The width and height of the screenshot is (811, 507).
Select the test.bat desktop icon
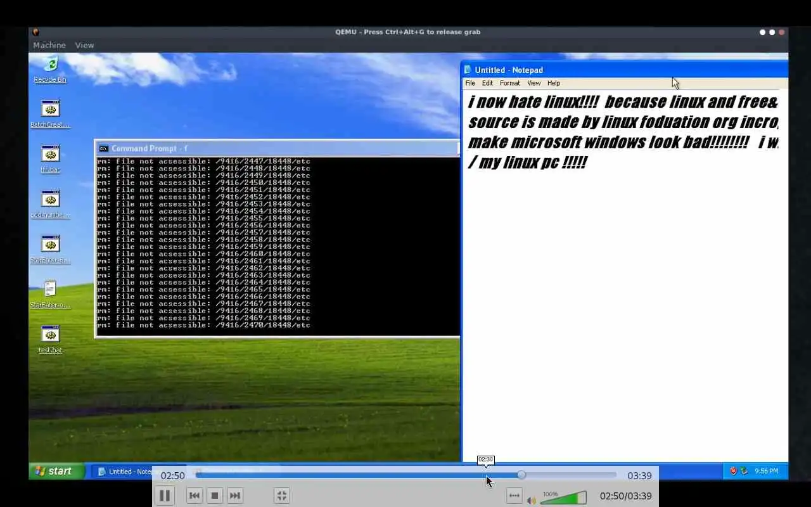coord(50,339)
